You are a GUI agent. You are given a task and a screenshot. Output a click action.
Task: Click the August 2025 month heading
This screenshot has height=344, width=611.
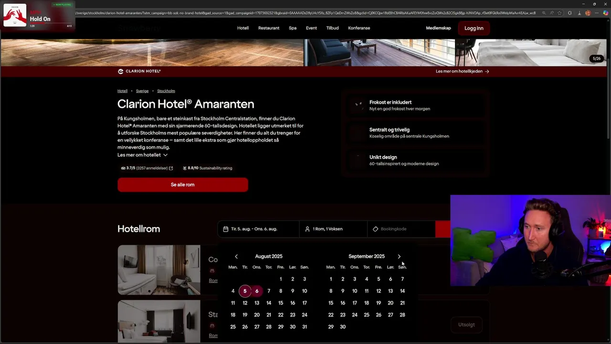tap(269, 257)
